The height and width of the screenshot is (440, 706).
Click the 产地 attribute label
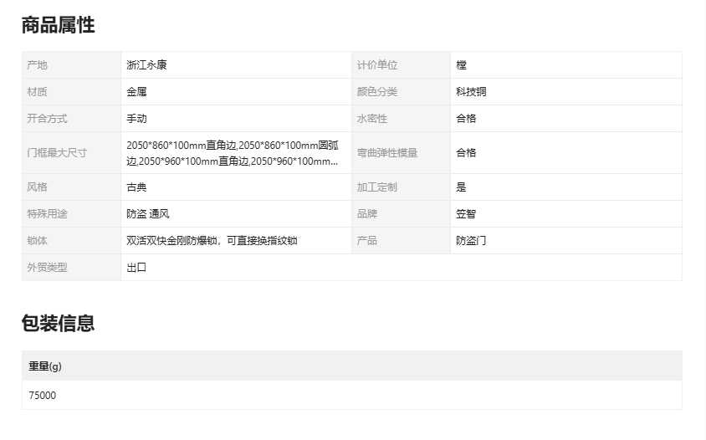(37, 65)
